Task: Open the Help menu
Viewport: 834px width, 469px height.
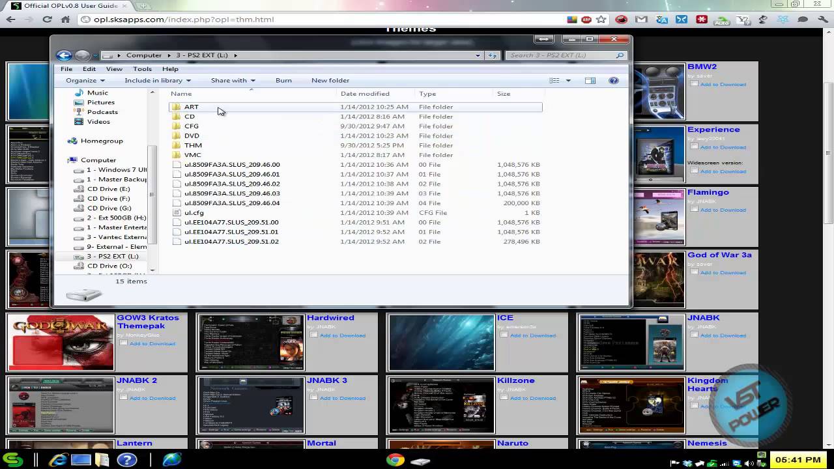Action: [x=170, y=68]
